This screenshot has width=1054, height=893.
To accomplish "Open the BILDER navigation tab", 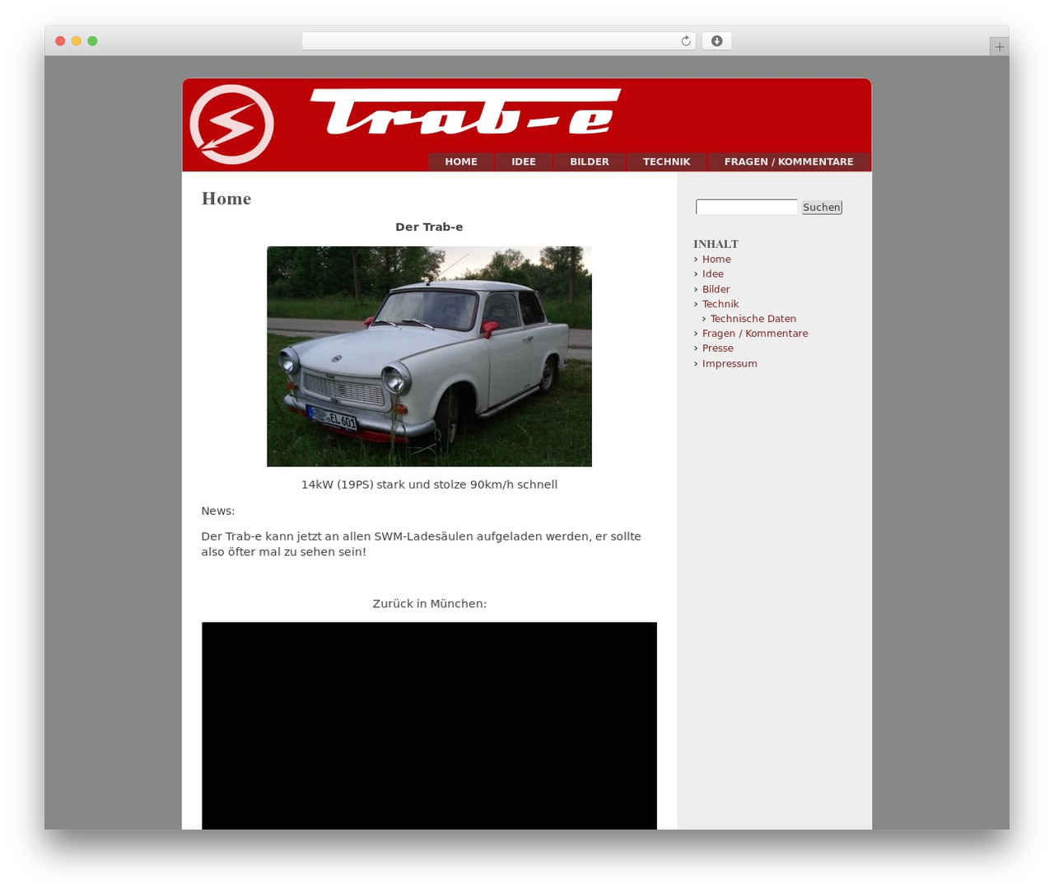I will pos(590,161).
